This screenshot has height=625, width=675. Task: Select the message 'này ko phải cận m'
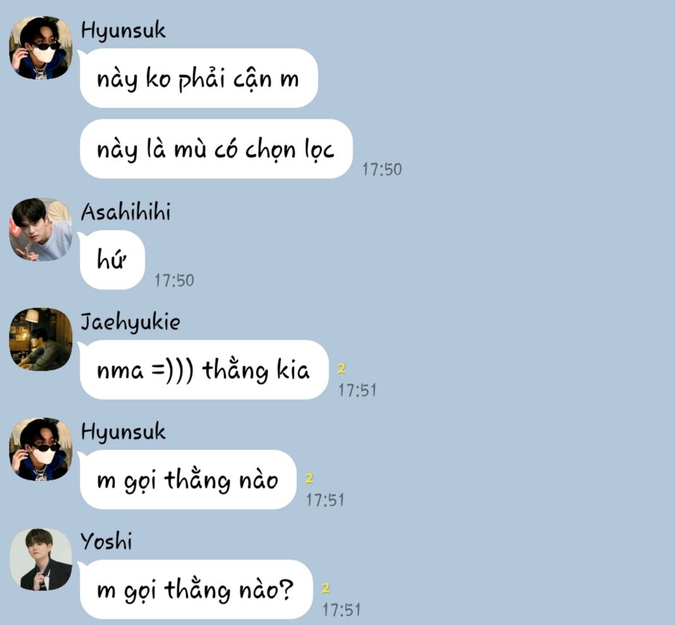point(198,78)
